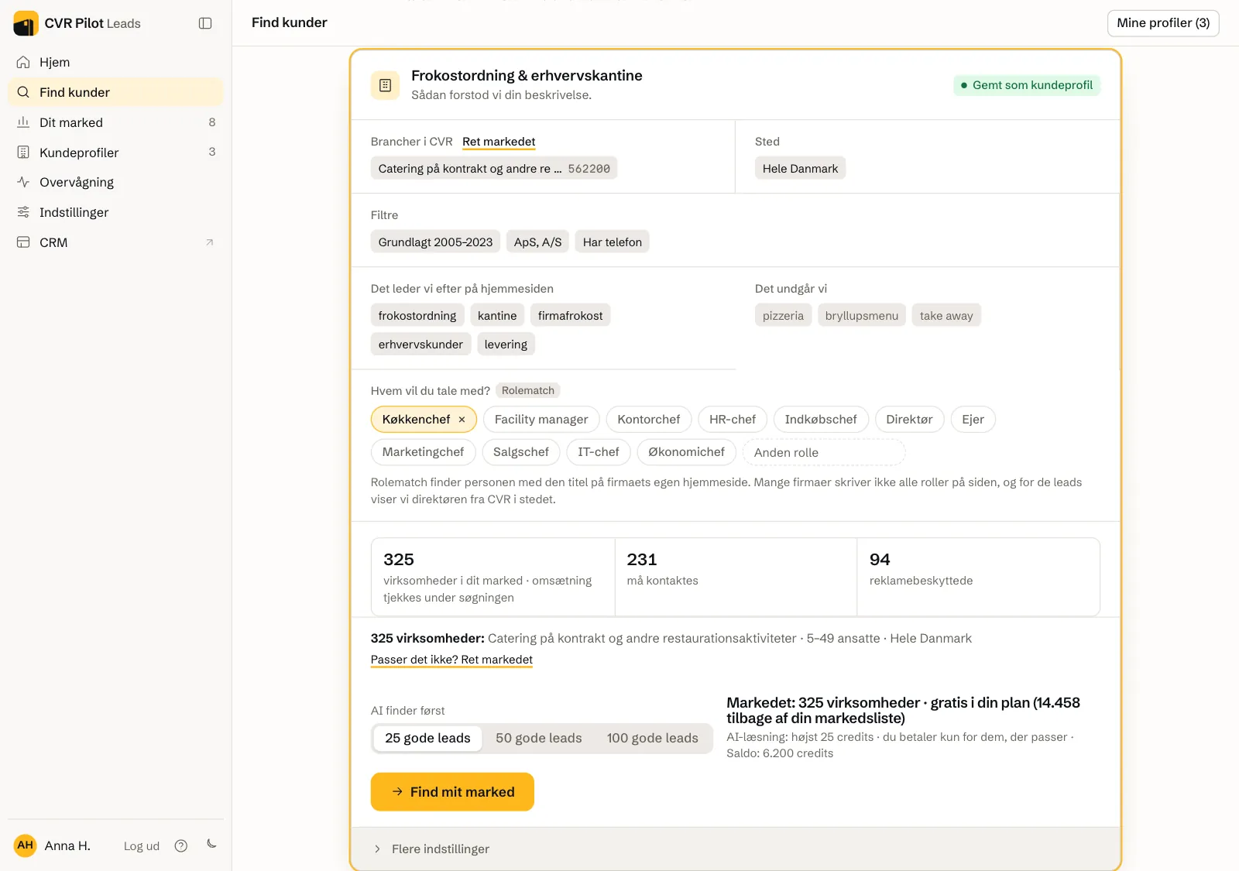This screenshot has height=871, width=1239.
Task: Click Log ud
Action: [x=142, y=846]
